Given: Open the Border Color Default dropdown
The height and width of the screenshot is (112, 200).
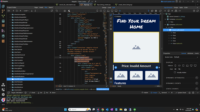Looking at the screenshot, I should coord(186,57).
